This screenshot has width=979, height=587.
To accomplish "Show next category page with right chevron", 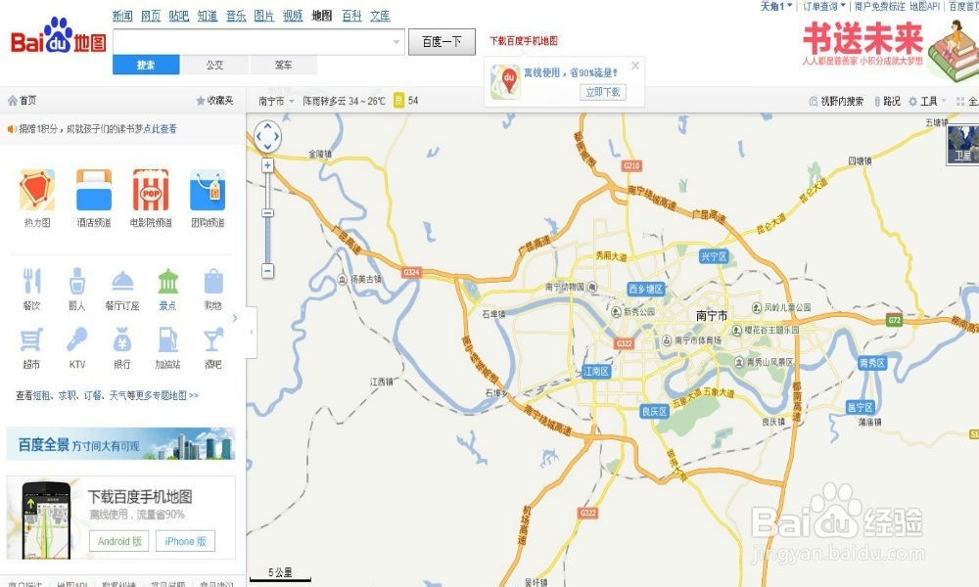I will (235, 318).
